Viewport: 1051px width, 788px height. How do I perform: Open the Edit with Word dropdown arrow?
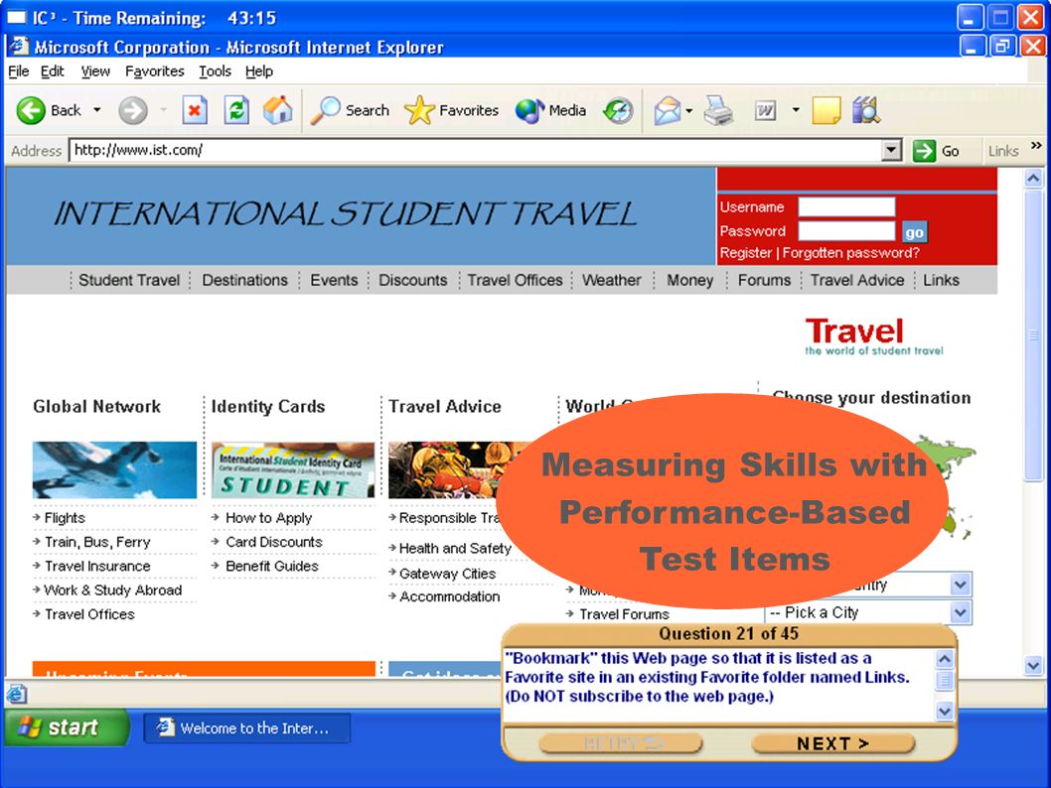point(796,110)
